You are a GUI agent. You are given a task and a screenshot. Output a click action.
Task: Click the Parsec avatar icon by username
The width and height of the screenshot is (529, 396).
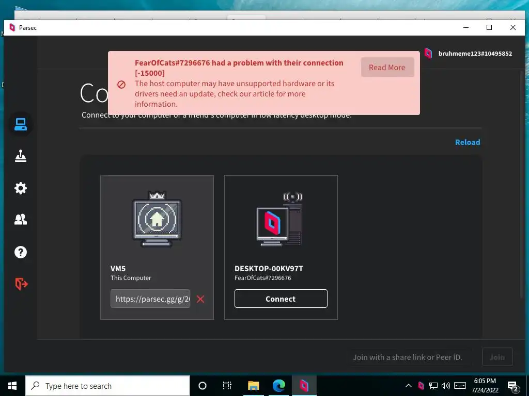[428, 53]
